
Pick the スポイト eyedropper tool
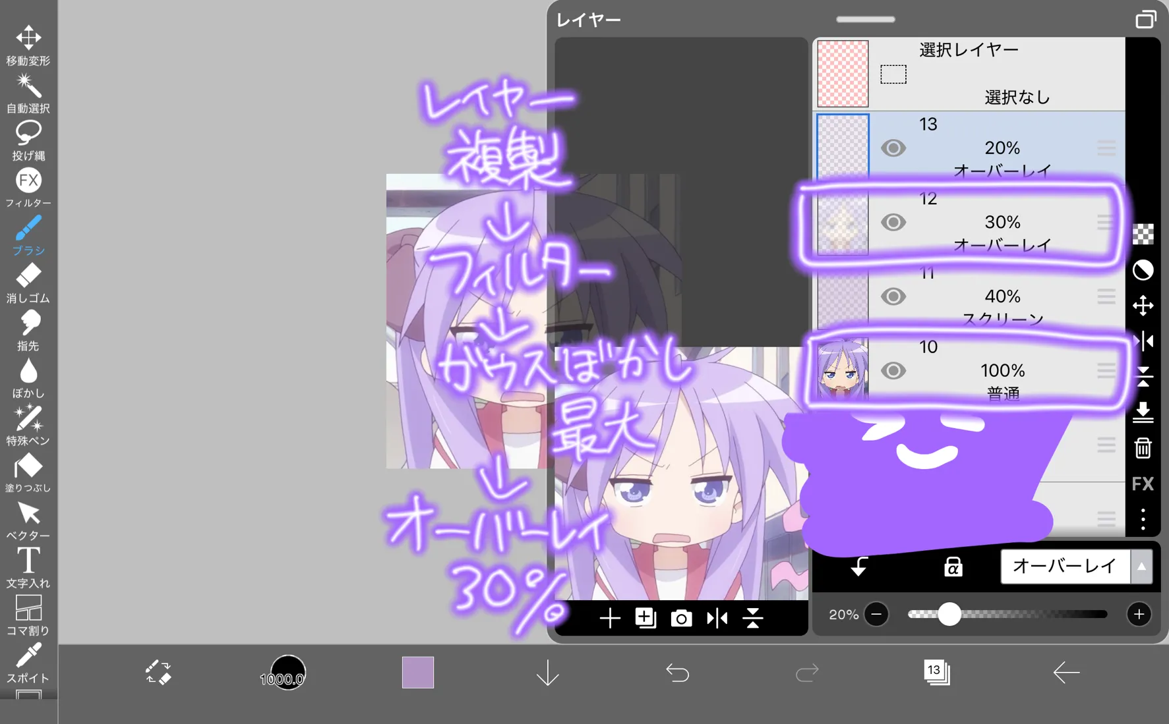point(28,663)
